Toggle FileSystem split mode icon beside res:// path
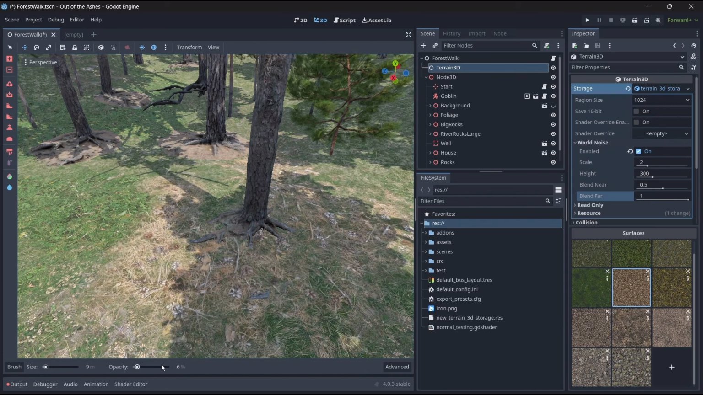This screenshot has width=703, height=395. [x=558, y=190]
